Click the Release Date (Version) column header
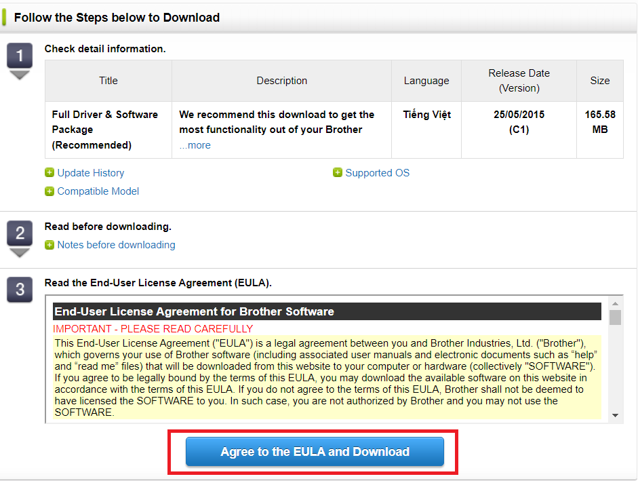 519,81
